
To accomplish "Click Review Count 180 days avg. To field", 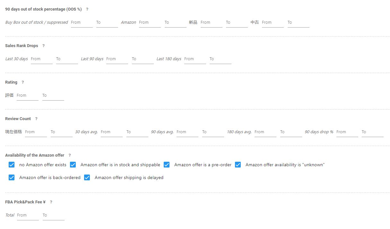I will [291, 132].
